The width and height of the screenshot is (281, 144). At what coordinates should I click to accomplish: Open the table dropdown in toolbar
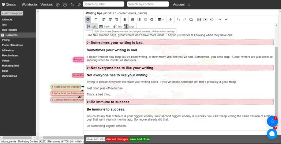coord(161,19)
